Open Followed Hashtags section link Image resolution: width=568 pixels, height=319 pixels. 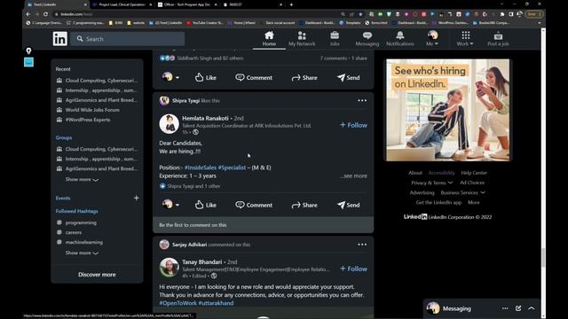77,211
